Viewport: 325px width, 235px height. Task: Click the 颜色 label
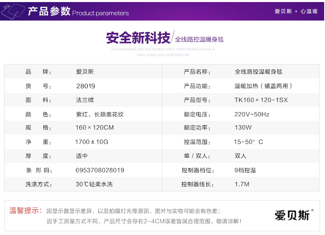pyautogui.click(x=38, y=114)
